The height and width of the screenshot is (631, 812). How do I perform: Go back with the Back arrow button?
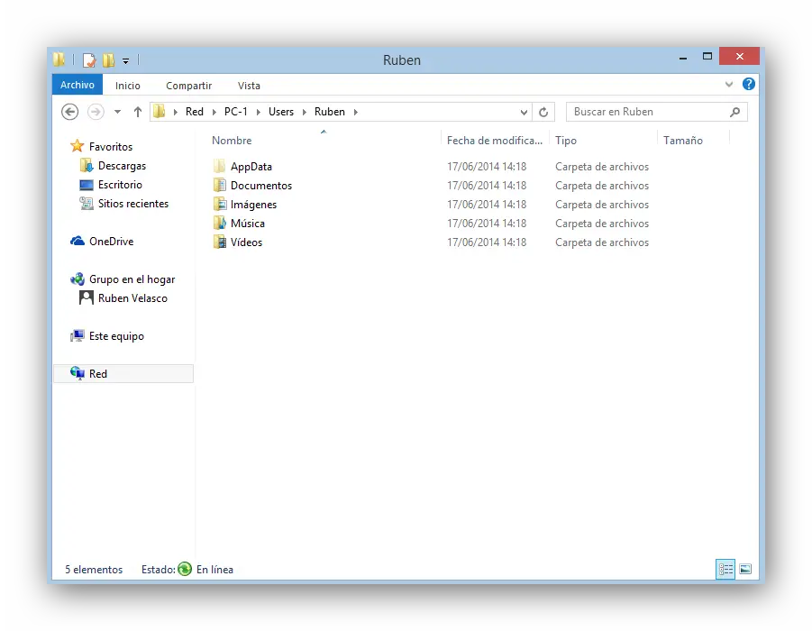click(70, 112)
